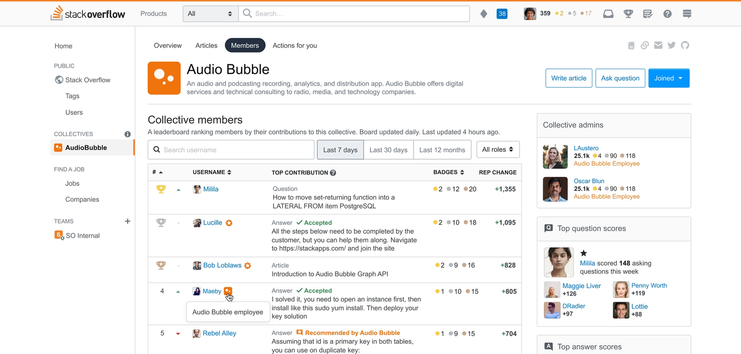Click the website link icon beside document icon
The width and height of the screenshot is (741, 354).
click(645, 45)
